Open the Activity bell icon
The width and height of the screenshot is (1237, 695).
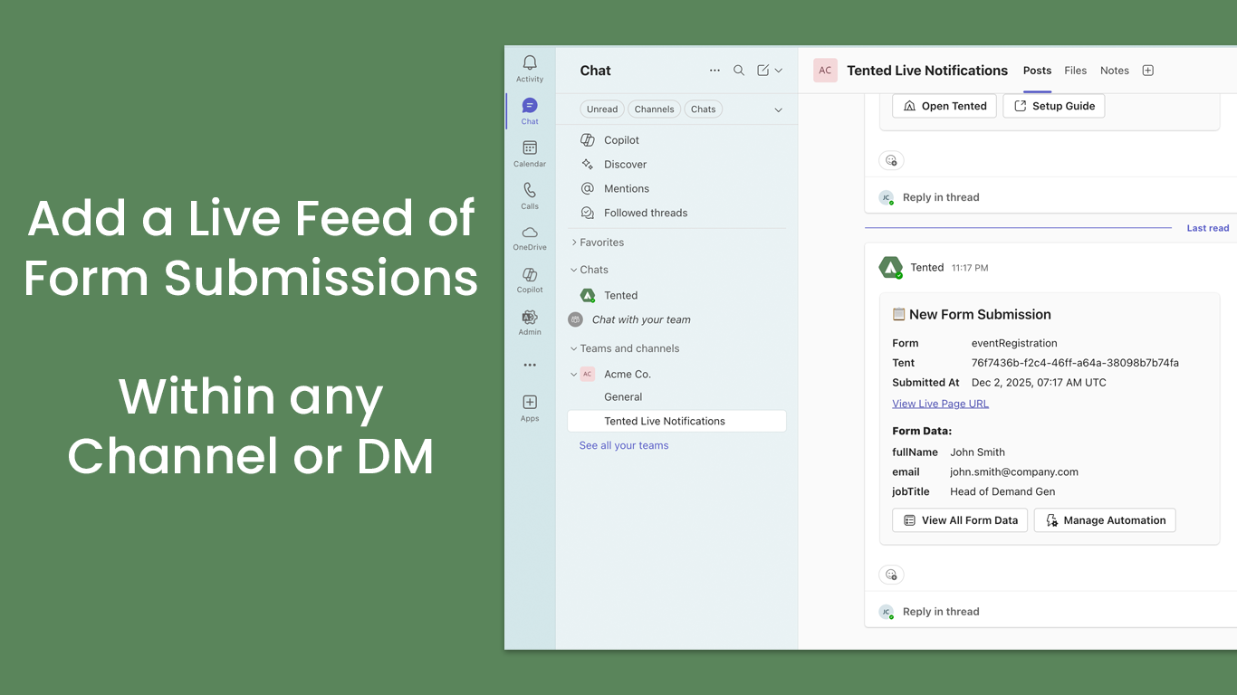pyautogui.click(x=530, y=68)
